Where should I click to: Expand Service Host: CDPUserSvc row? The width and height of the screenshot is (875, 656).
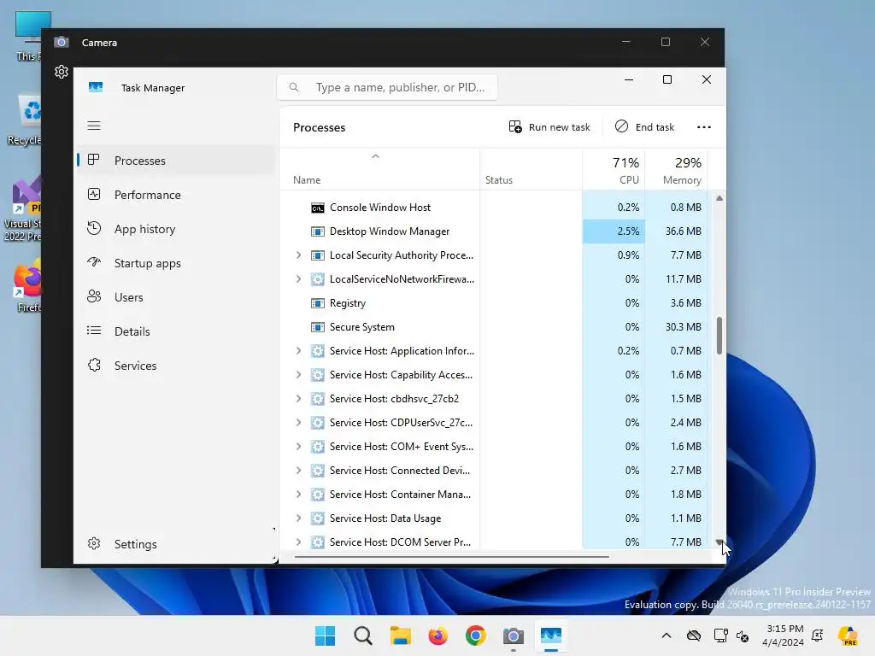tap(298, 424)
